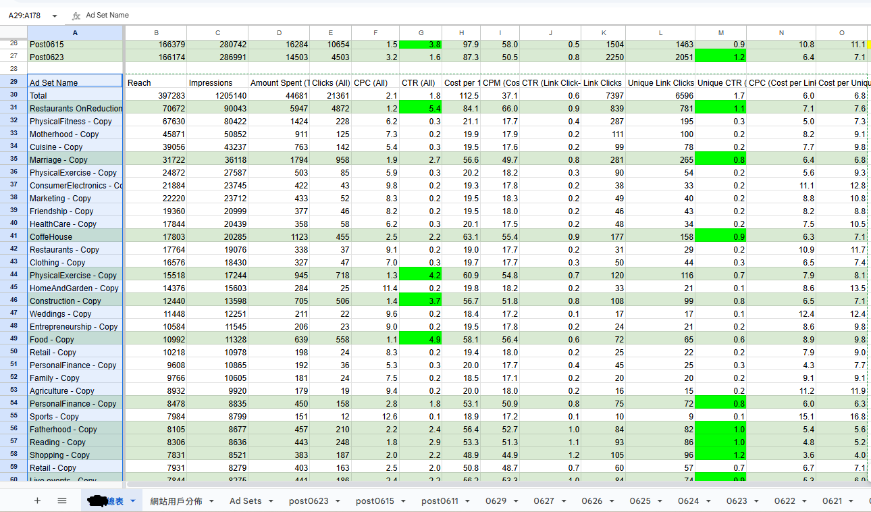Image resolution: width=871 pixels, height=512 pixels.
Task: Click the Reach header cell
Action: tap(155, 83)
